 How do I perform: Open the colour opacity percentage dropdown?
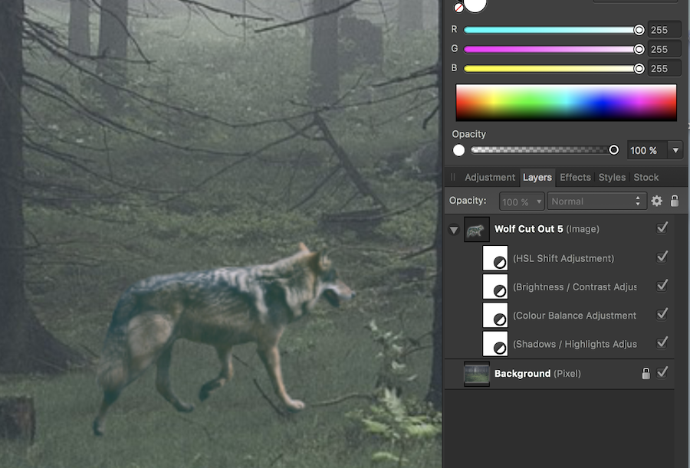675,150
